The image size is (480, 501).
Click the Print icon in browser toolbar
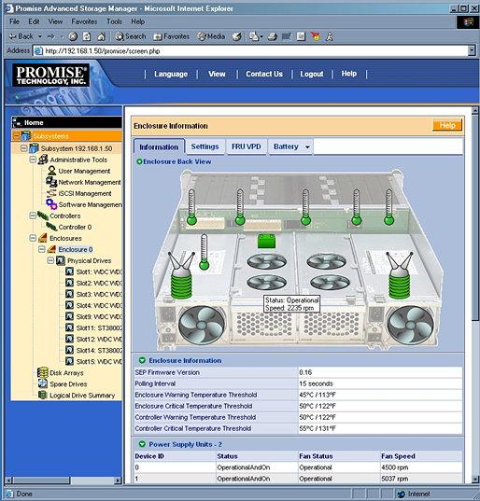[x=272, y=36]
